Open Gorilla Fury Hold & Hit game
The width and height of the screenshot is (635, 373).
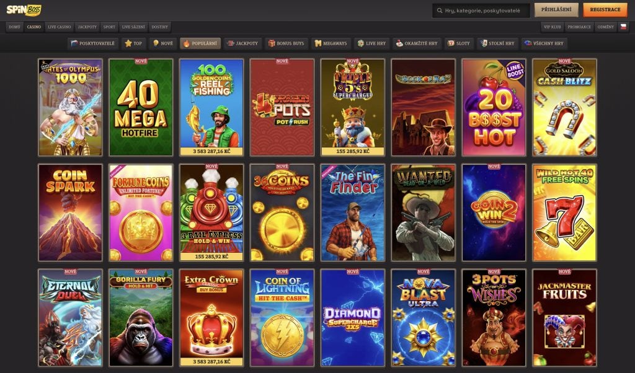tap(141, 318)
